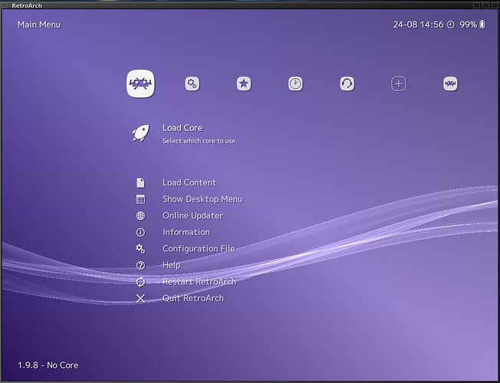500x383 pixels.
Task: Select the Load Content menu entry
Action: 189,182
